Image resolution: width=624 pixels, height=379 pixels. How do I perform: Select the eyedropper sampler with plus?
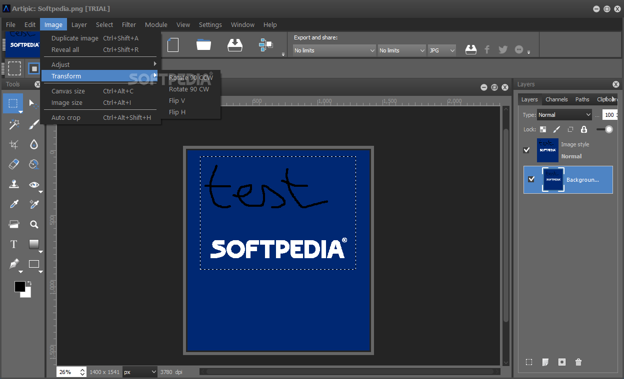click(x=34, y=204)
